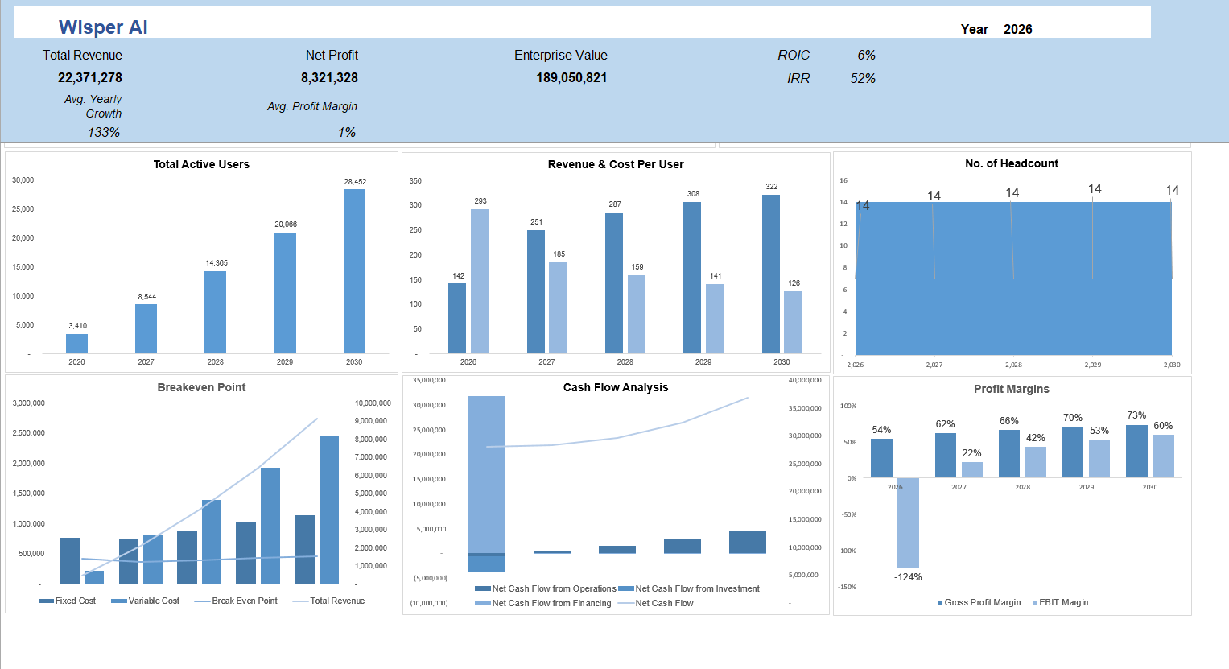Click the Variable Cost legend key
Screen dimensions: 1229x669
tap(118, 600)
